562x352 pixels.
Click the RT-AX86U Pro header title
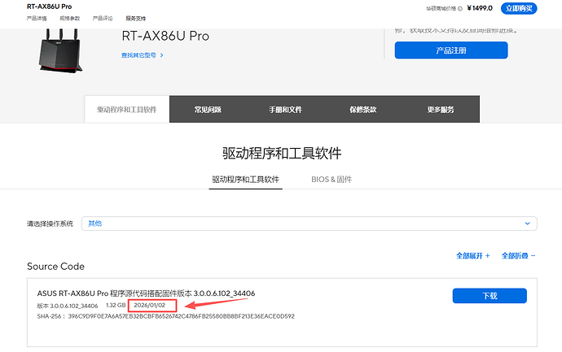(49, 7)
